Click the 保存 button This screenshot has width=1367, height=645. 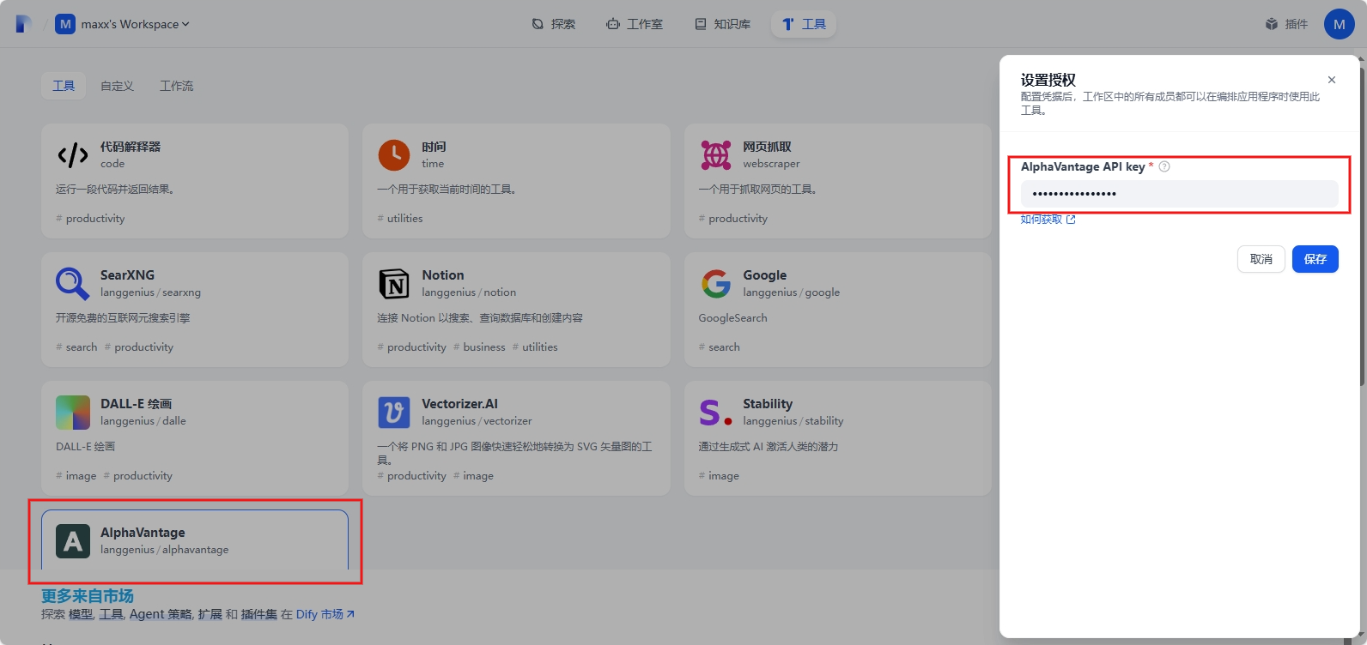1315,259
